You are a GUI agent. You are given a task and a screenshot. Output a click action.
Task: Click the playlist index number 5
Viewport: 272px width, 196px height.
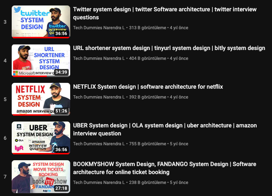[5, 99]
